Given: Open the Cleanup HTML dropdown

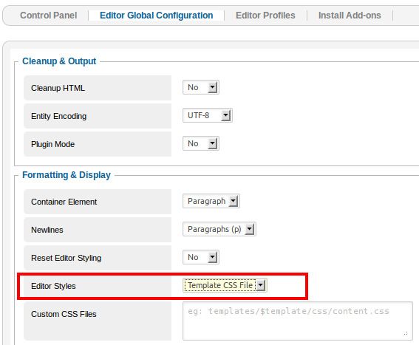Looking at the screenshot, I should (201, 87).
